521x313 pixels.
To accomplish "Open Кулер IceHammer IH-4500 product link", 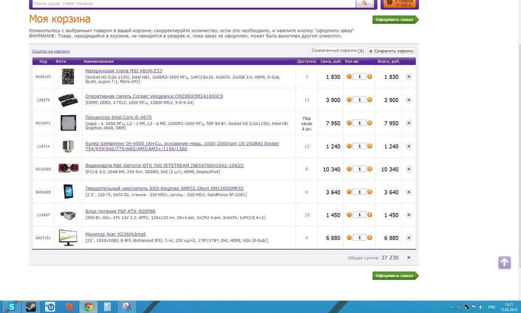I will click(182, 146).
